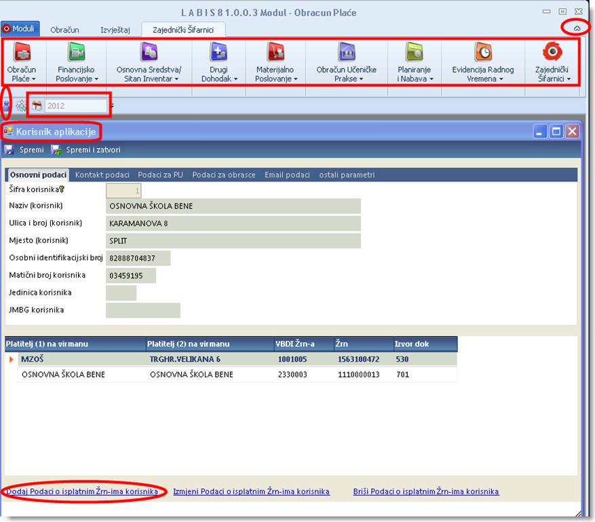Image resolution: width=595 pixels, height=522 pixels.
Task: Expand the Sitan Inventar dropdown arrow
Action: [x=176, y=79]
